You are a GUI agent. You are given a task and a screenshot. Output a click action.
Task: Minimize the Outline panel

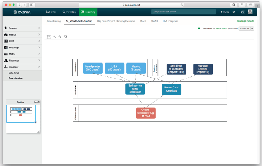(35, 102)
